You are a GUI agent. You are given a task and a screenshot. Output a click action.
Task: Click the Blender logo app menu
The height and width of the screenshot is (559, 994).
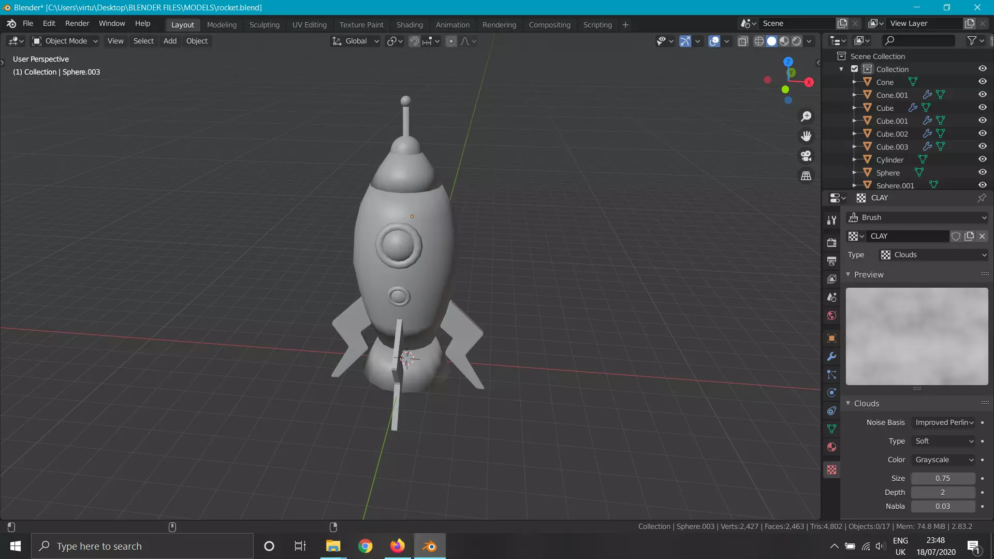[11, 24]
